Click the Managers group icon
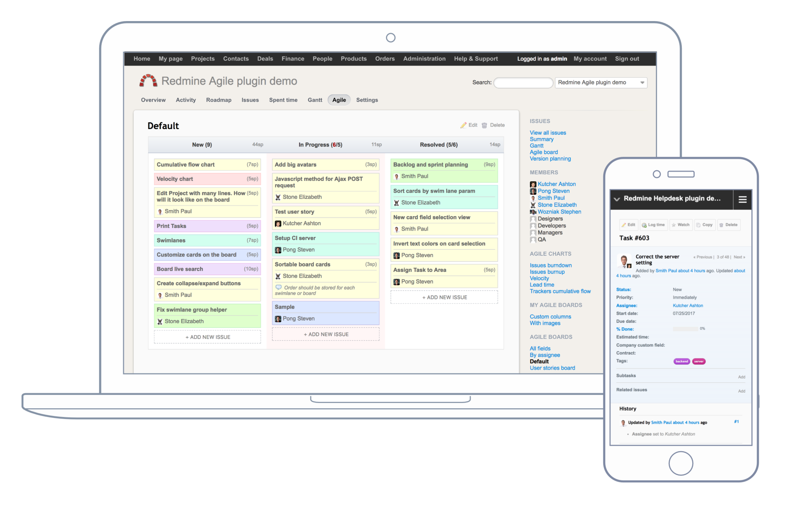Image resolution: width=787 pixels, height=511 pixels. pyautogui.click(x=533, y=233)
